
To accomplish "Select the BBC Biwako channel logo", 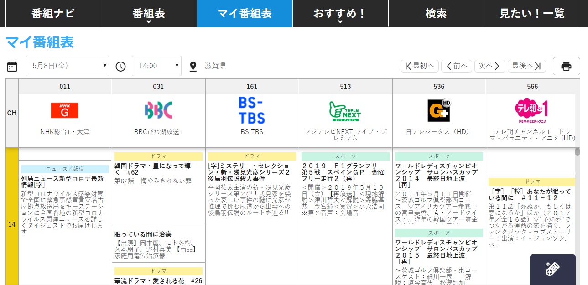I will [158, 110].
